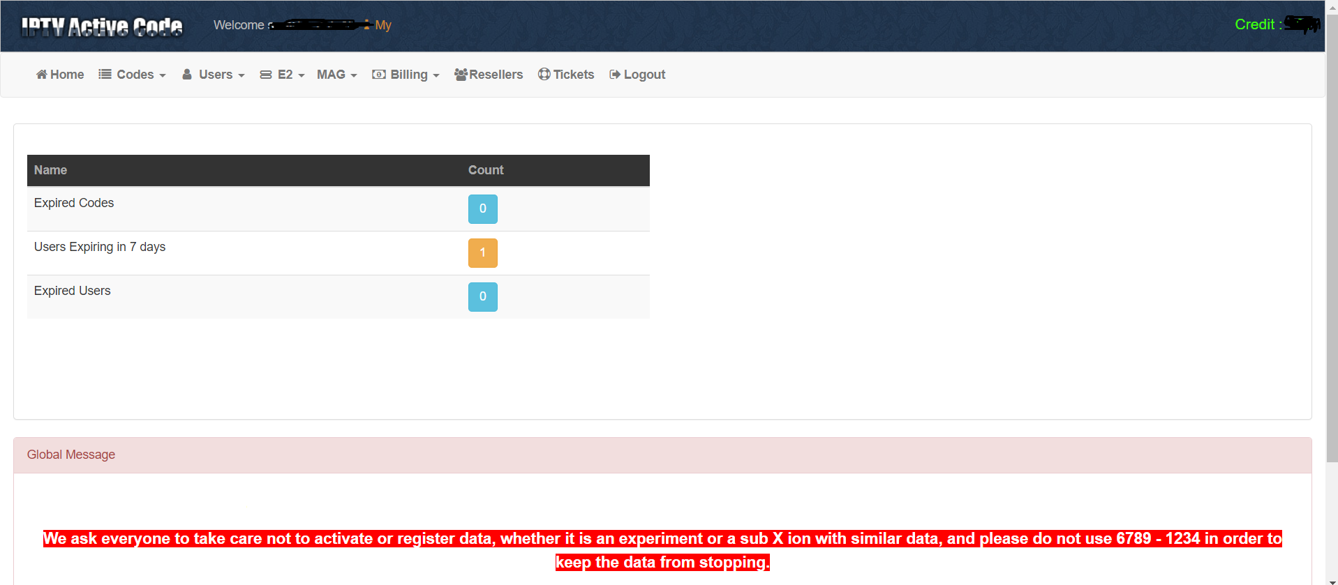This screenshot has height=585, width=1338.
Task: Open the My link beside Welcome
Action: 383,25
